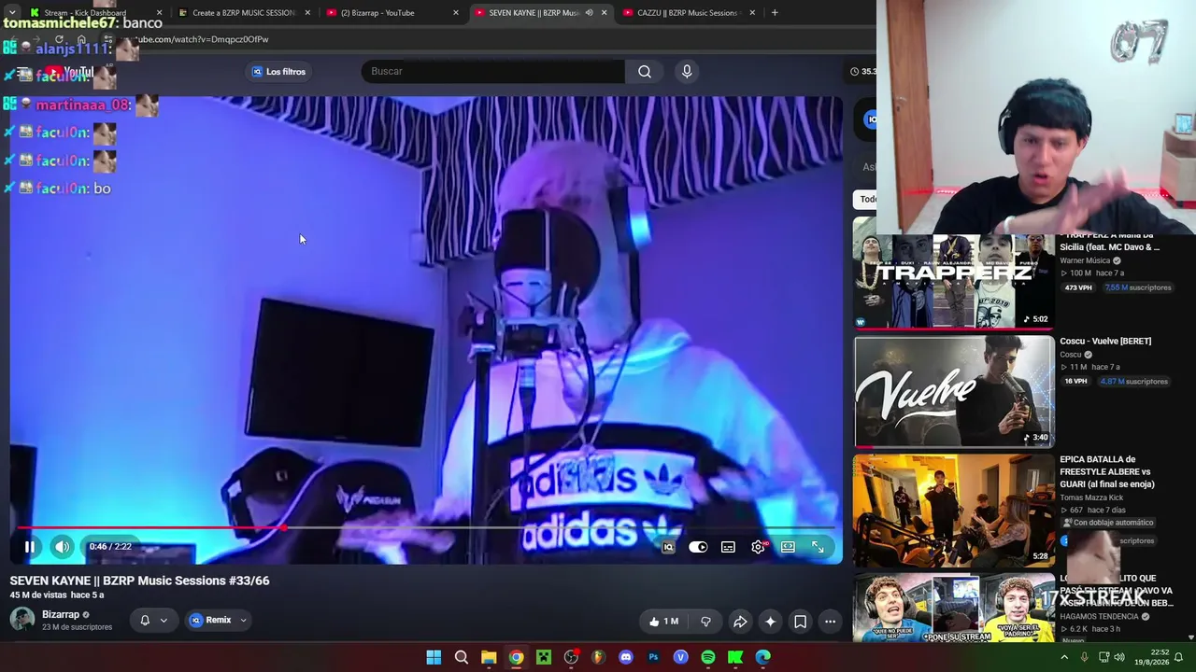
Task: Close the Create a BZRP MUSIC SESSION tab
Action: [307, 12]
